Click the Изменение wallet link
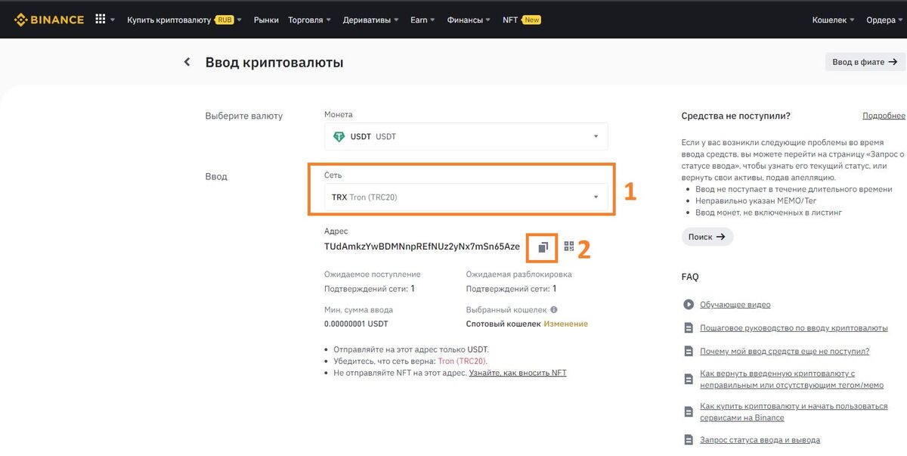This screenshot has height=456, width=907. [566, 324]
